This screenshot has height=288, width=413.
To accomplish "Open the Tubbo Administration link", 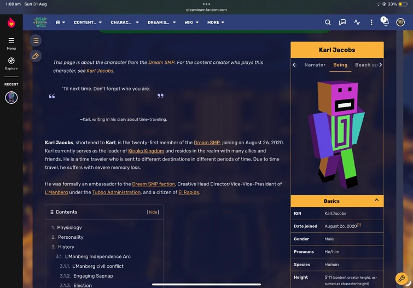I will 116,192.
